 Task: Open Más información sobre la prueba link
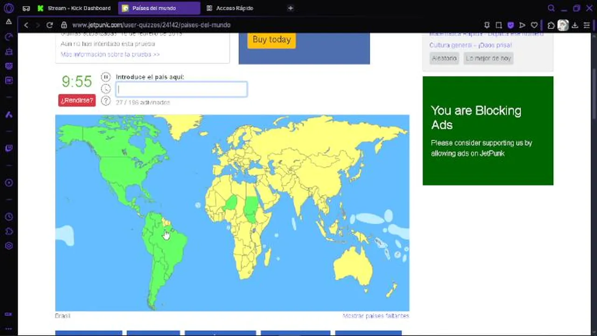pyautogui.click(x=110, y=55)
